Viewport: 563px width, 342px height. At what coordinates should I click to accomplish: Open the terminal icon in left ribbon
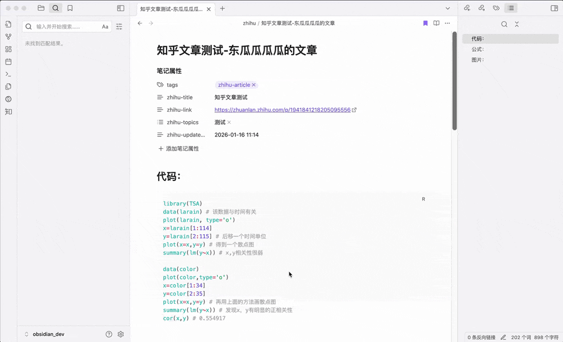(8, 74)
